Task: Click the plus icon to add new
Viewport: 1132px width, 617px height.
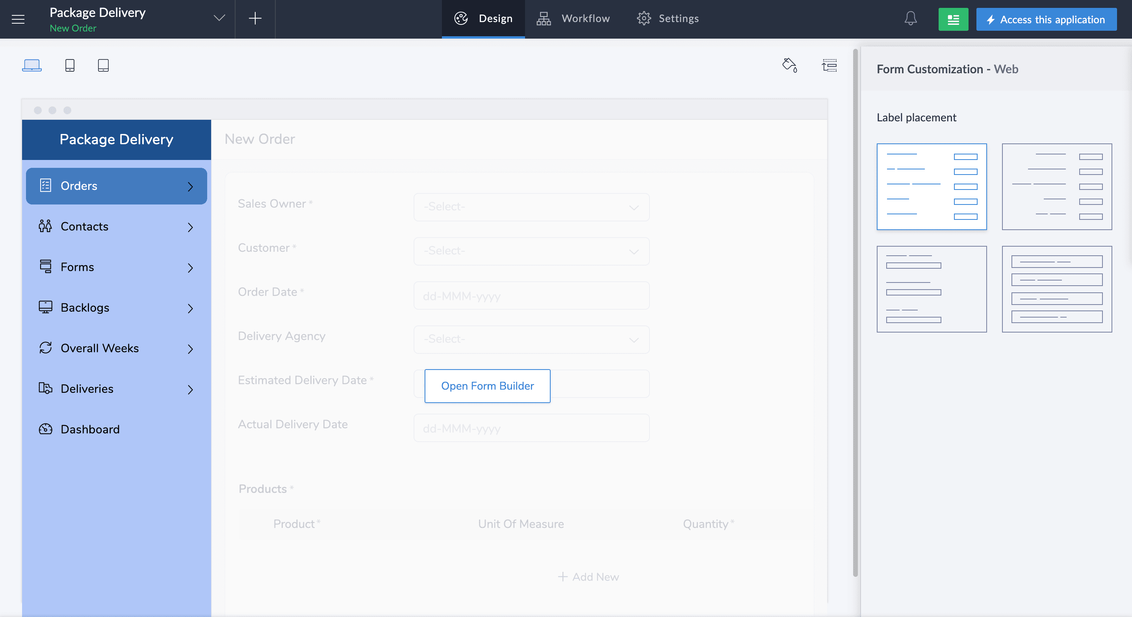Action: pos(255,19)
